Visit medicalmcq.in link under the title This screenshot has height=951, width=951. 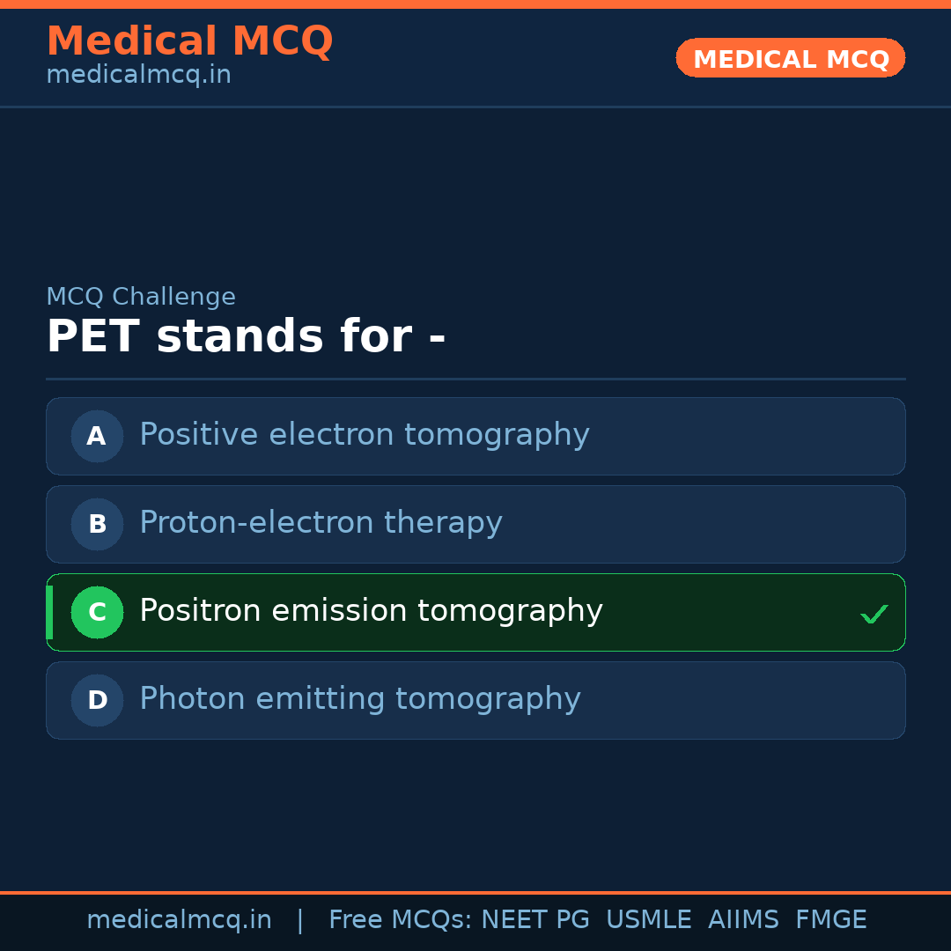coord(138,75)
